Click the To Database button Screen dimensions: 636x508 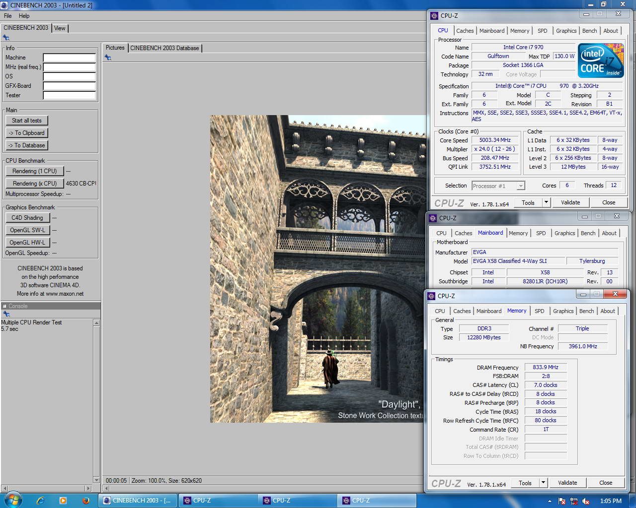click(x=27, y=145)
